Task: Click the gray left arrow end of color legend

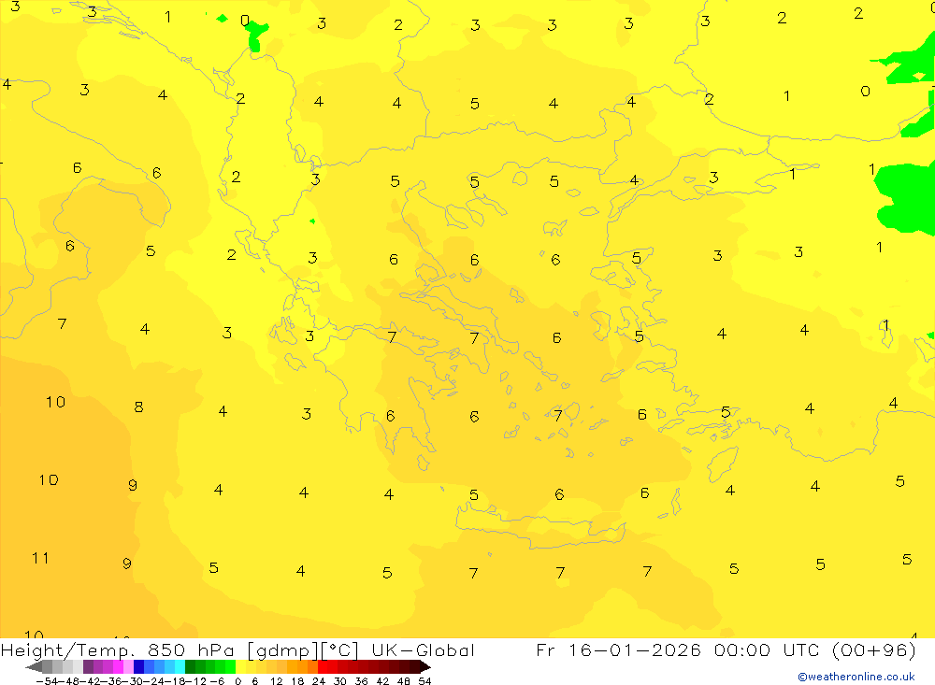Action: pos(34,667)
